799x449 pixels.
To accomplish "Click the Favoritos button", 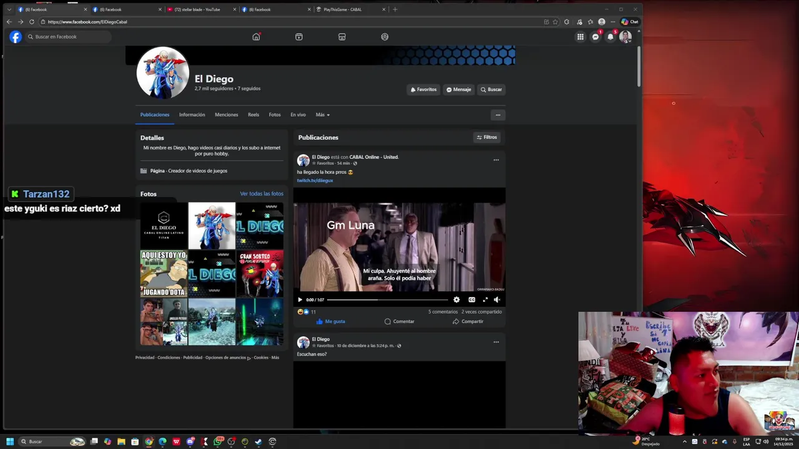I will (423, 90).
